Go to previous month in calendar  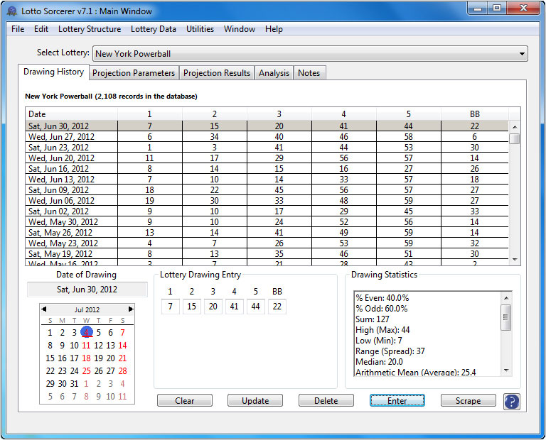pos(44,309)
